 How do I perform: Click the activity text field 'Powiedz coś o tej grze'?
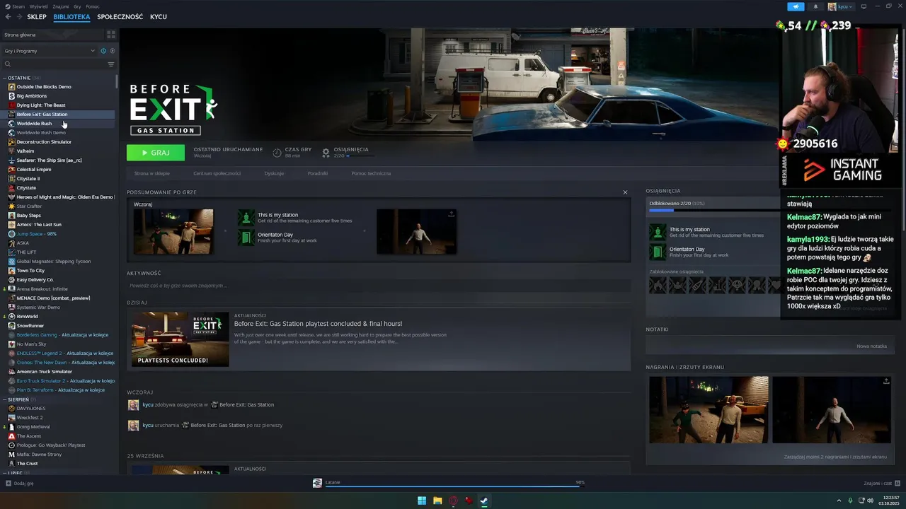pyautogui.click(x=379, y=286)
